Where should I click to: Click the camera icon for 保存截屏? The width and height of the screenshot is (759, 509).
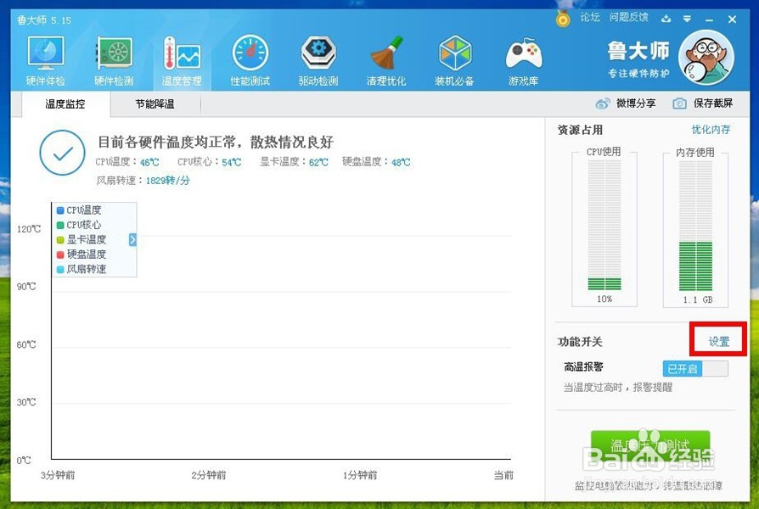click(679, 103)
